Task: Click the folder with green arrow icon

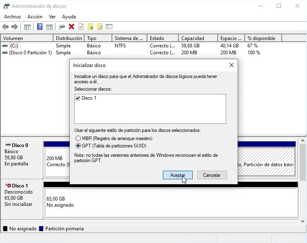Action: 90,27
